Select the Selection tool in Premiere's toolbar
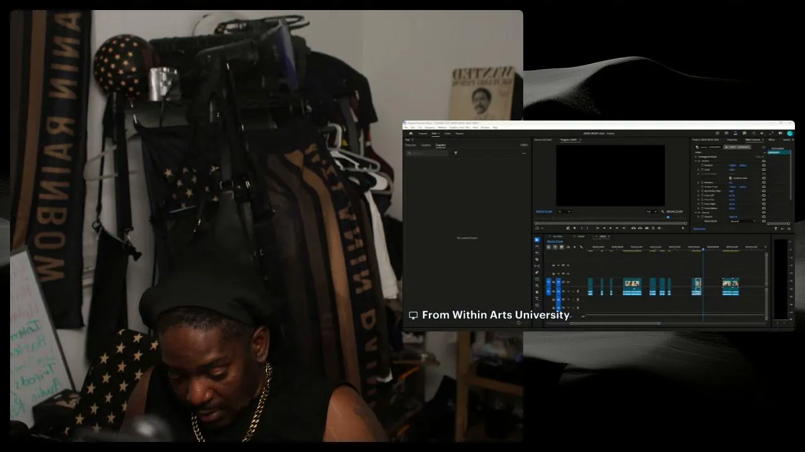Image resolution: width=805 pixels, height=452 pixels. [x=537, y=240]
